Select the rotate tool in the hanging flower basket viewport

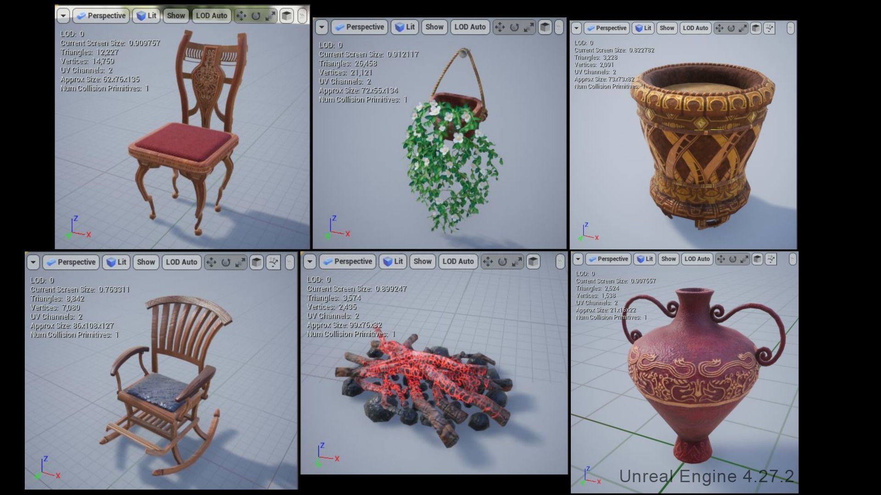point(514,27)
